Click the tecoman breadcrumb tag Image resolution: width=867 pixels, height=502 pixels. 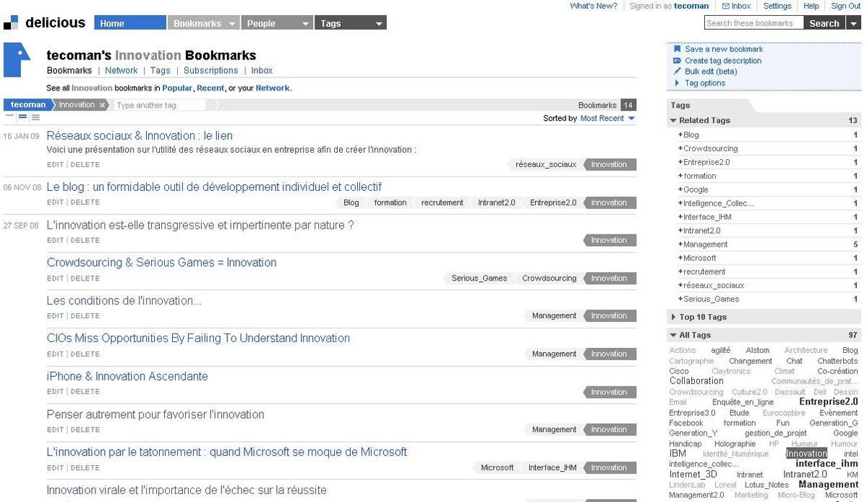pos(27,104)
